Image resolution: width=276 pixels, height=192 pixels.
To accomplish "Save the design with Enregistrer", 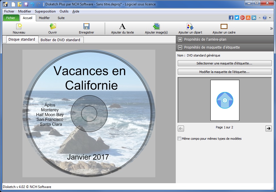I will 86,28.
